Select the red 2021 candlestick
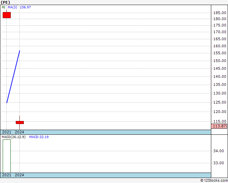The image size is (228, 183). [7, 15]
